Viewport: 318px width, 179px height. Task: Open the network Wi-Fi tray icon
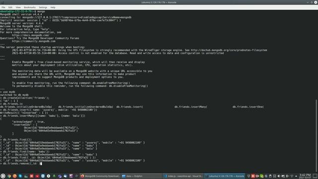292,176
